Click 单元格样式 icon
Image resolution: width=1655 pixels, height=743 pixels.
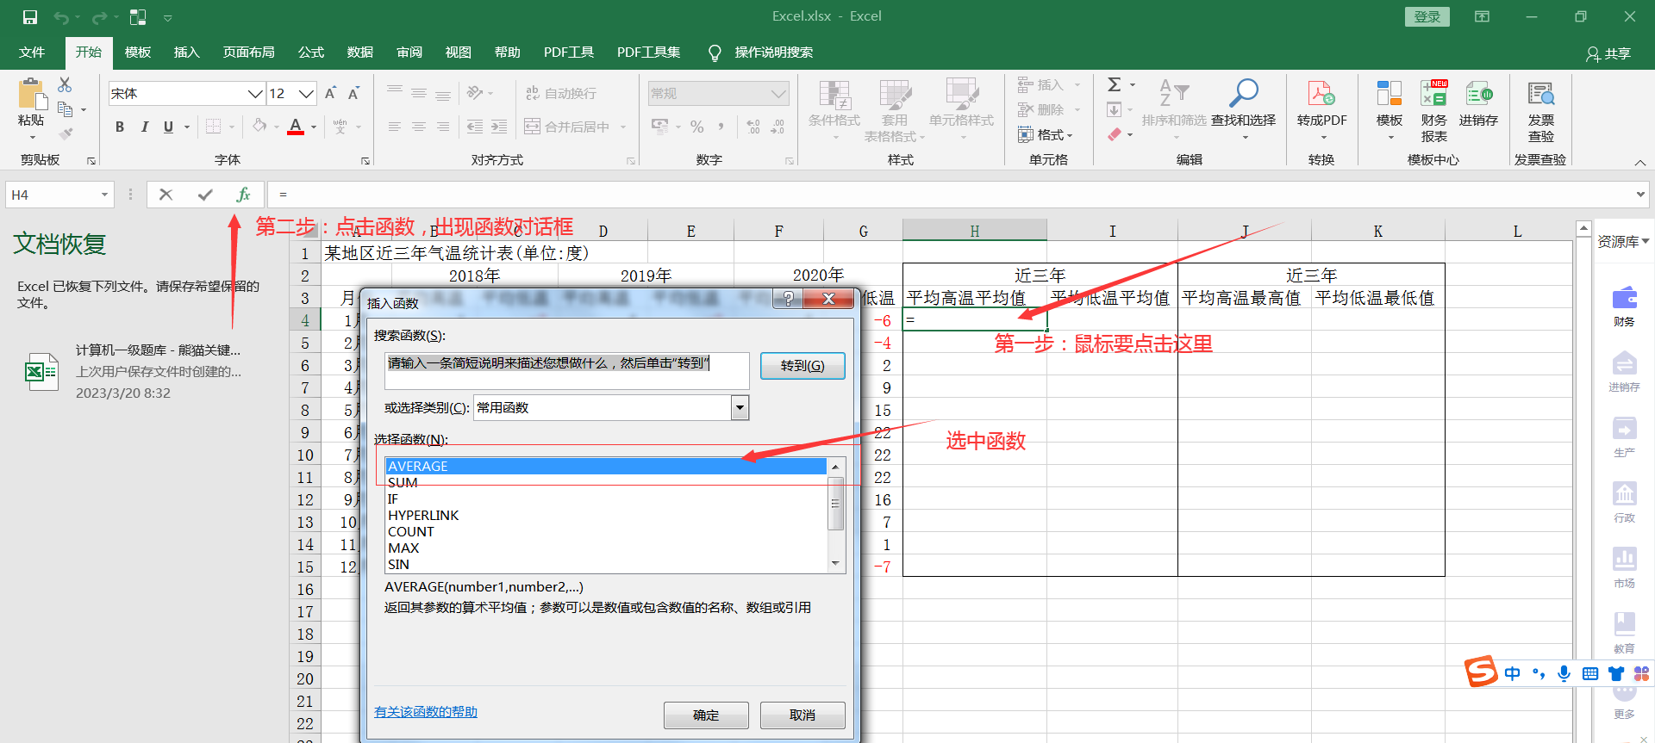point(961,94)
